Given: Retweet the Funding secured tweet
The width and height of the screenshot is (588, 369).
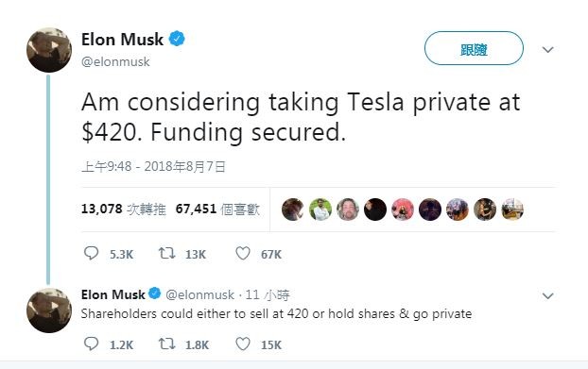Looking at the screenshot, I should pos(166,253).
